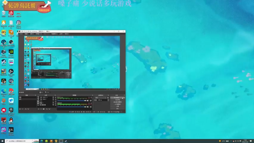The image size is (254, 143).
Task: Add a new source with the plus icon
Action: (38, 109)
